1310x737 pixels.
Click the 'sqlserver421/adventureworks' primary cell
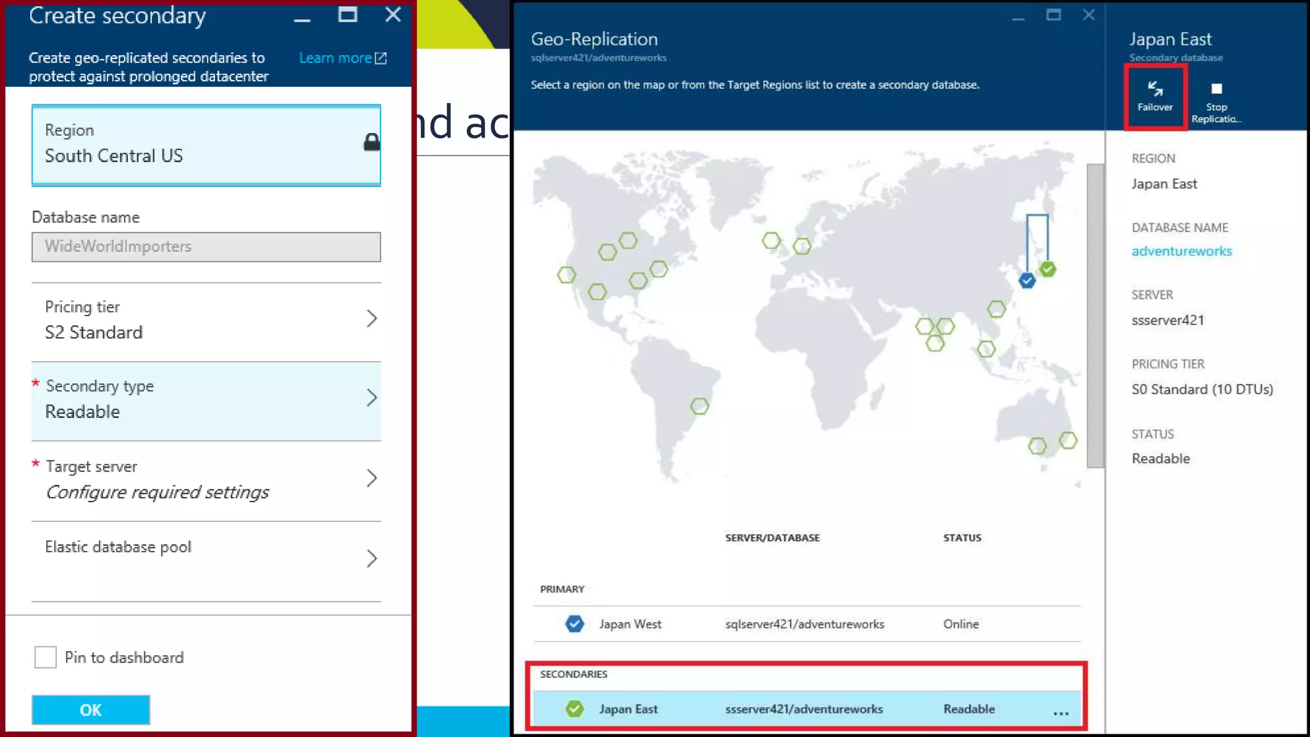pyautogui.click(x=805, y=624)
